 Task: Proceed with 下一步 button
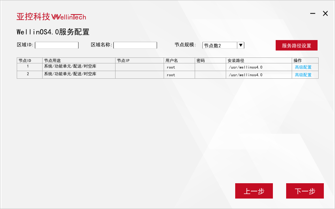305,191
